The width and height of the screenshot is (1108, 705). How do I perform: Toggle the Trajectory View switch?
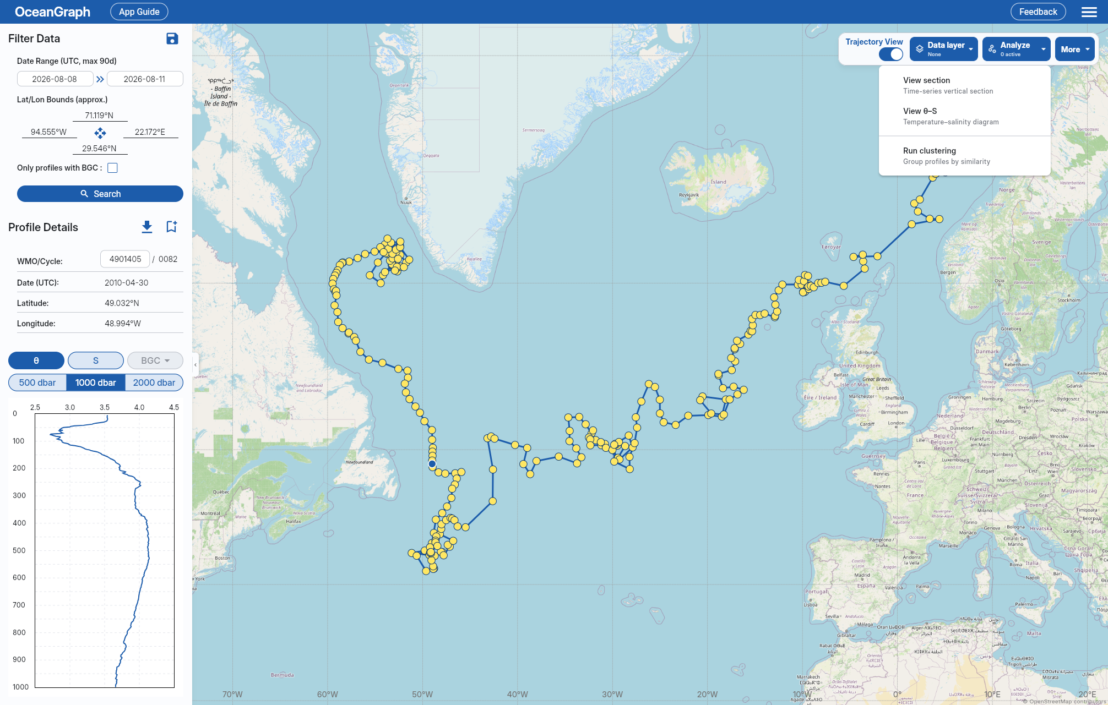coord(891,54)
